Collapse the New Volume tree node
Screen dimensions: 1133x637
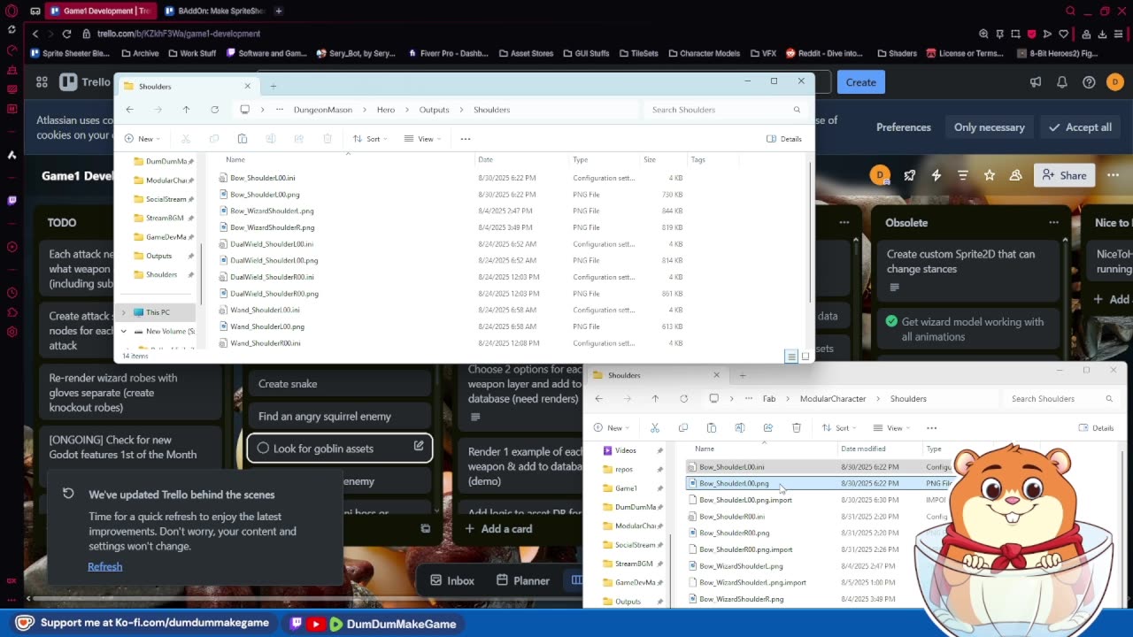(124, 331)
